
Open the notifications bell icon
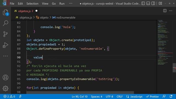click(x=171, y=97)
